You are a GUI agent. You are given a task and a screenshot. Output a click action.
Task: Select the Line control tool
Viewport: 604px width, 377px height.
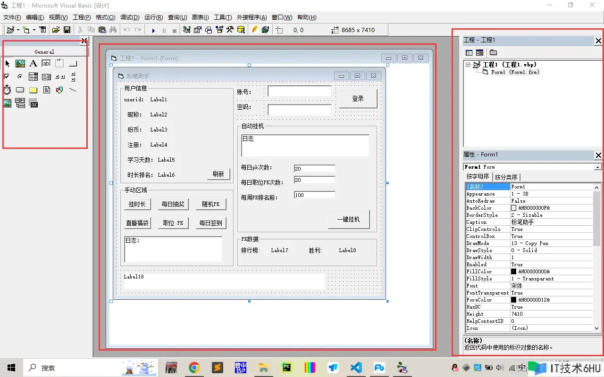[x=73, y=90]
